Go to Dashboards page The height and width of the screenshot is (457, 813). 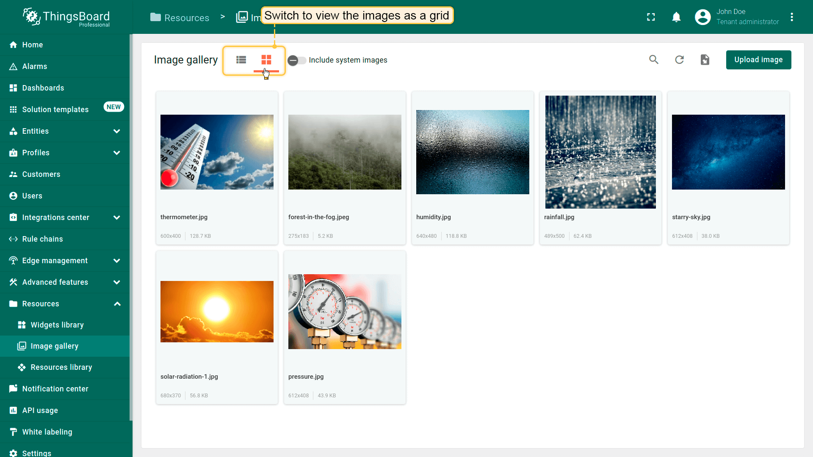pos(43,88)
